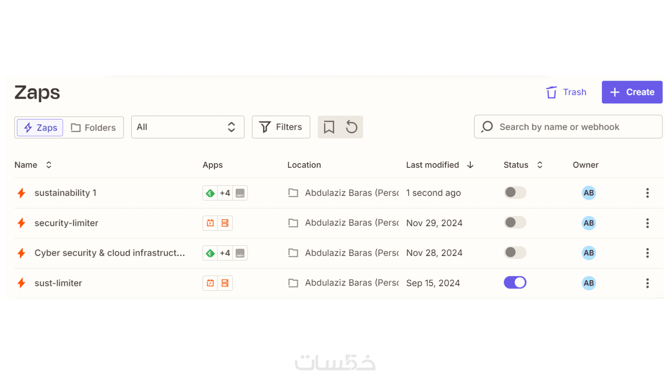Open the Filters button
671x378 pixels.
pyautogui.click(x=281, y=127)
